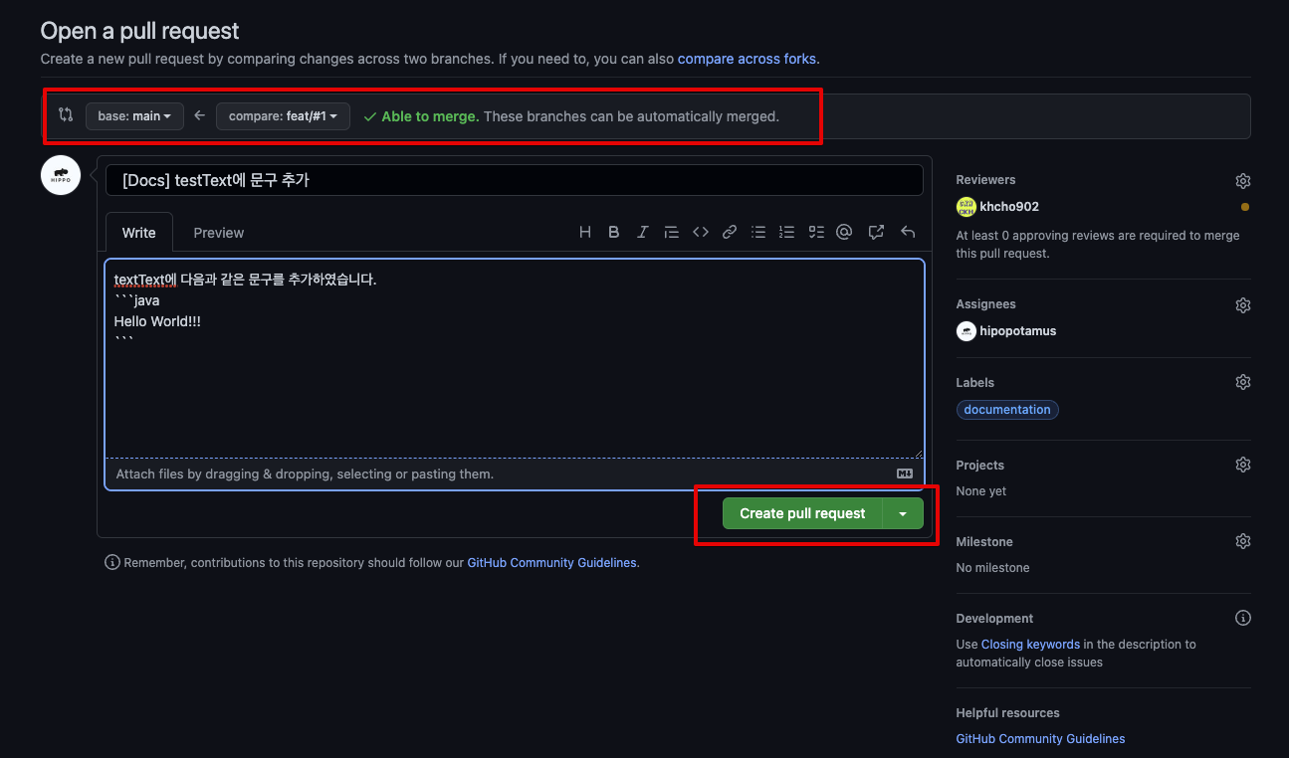Viewport: 1289px width, 758px height.
Task: Click the Development info icon
Action: (x=1243, y=618)
